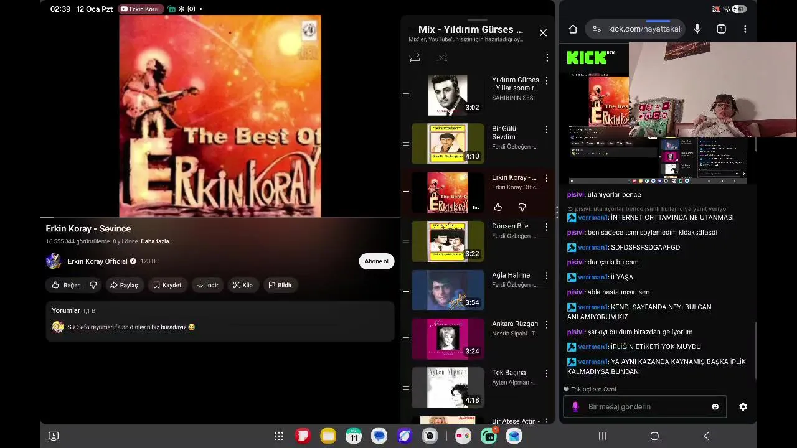The image size is (797, 448).
Task: Play Ağla Halime thumbnail
Action: click(x=448, y=290)
